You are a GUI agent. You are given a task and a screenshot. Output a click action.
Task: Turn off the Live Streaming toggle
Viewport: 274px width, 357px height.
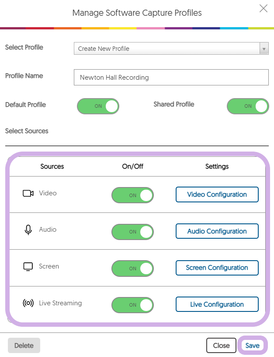click(133, 305)
